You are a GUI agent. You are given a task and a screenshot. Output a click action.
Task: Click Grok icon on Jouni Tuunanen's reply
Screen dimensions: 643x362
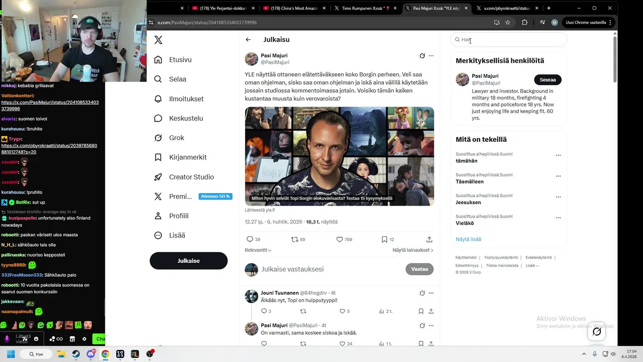422,293
